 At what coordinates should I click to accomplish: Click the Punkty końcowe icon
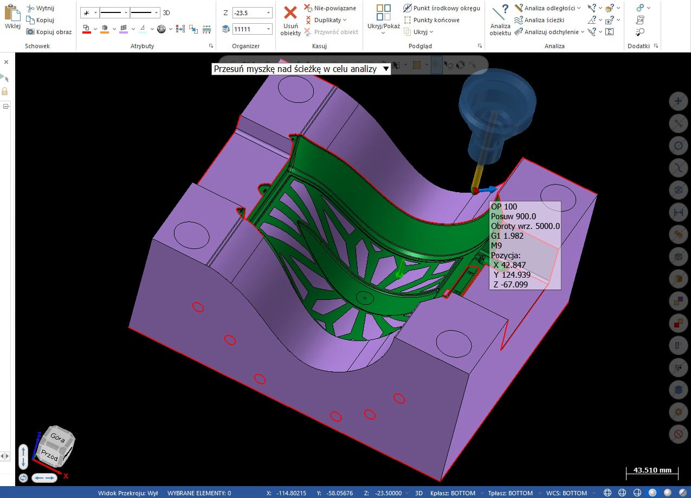(408, 20)
